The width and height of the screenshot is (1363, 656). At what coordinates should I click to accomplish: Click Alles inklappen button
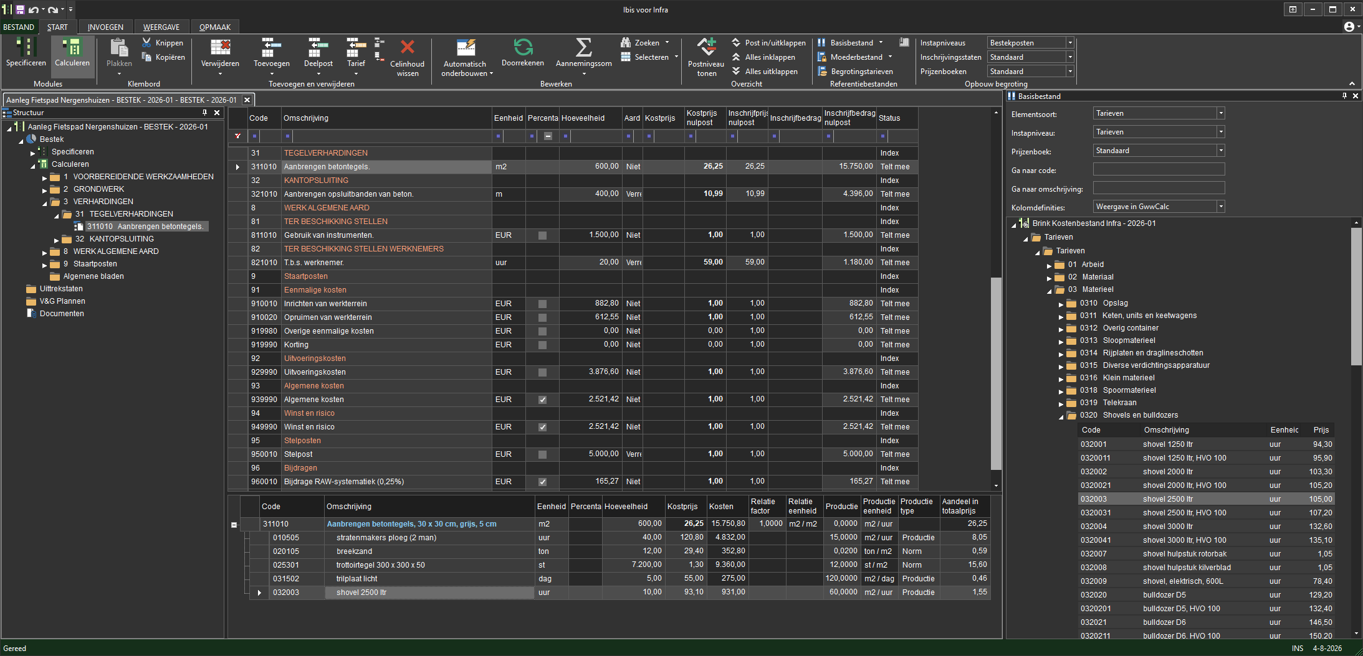[764, 57]
